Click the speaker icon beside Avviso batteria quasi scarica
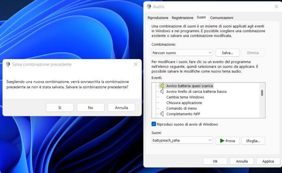This screenshot has height=173, width=282. pyautogui.click(x=162, y=86)
